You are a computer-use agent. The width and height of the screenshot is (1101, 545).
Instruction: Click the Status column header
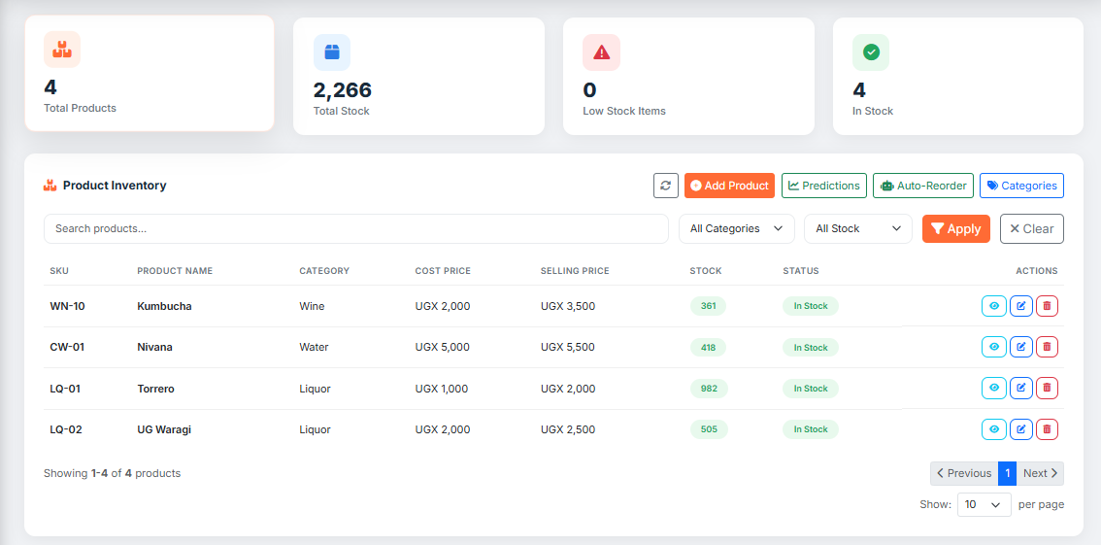[x=801, y=271]
